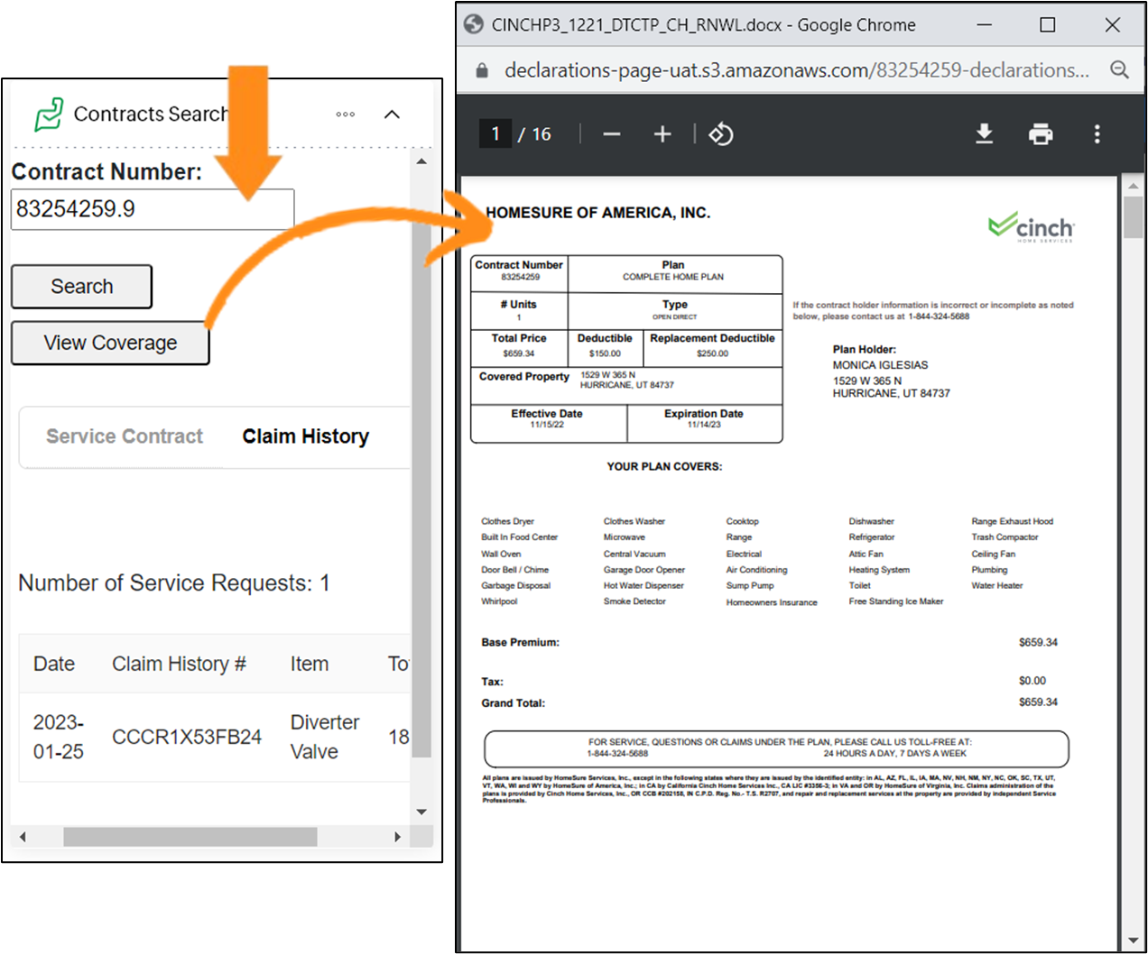This screenshot has height=954, width=1148.
Task: Click the PDF viewer scrollbar up arrow
Action: (1134, 186)
